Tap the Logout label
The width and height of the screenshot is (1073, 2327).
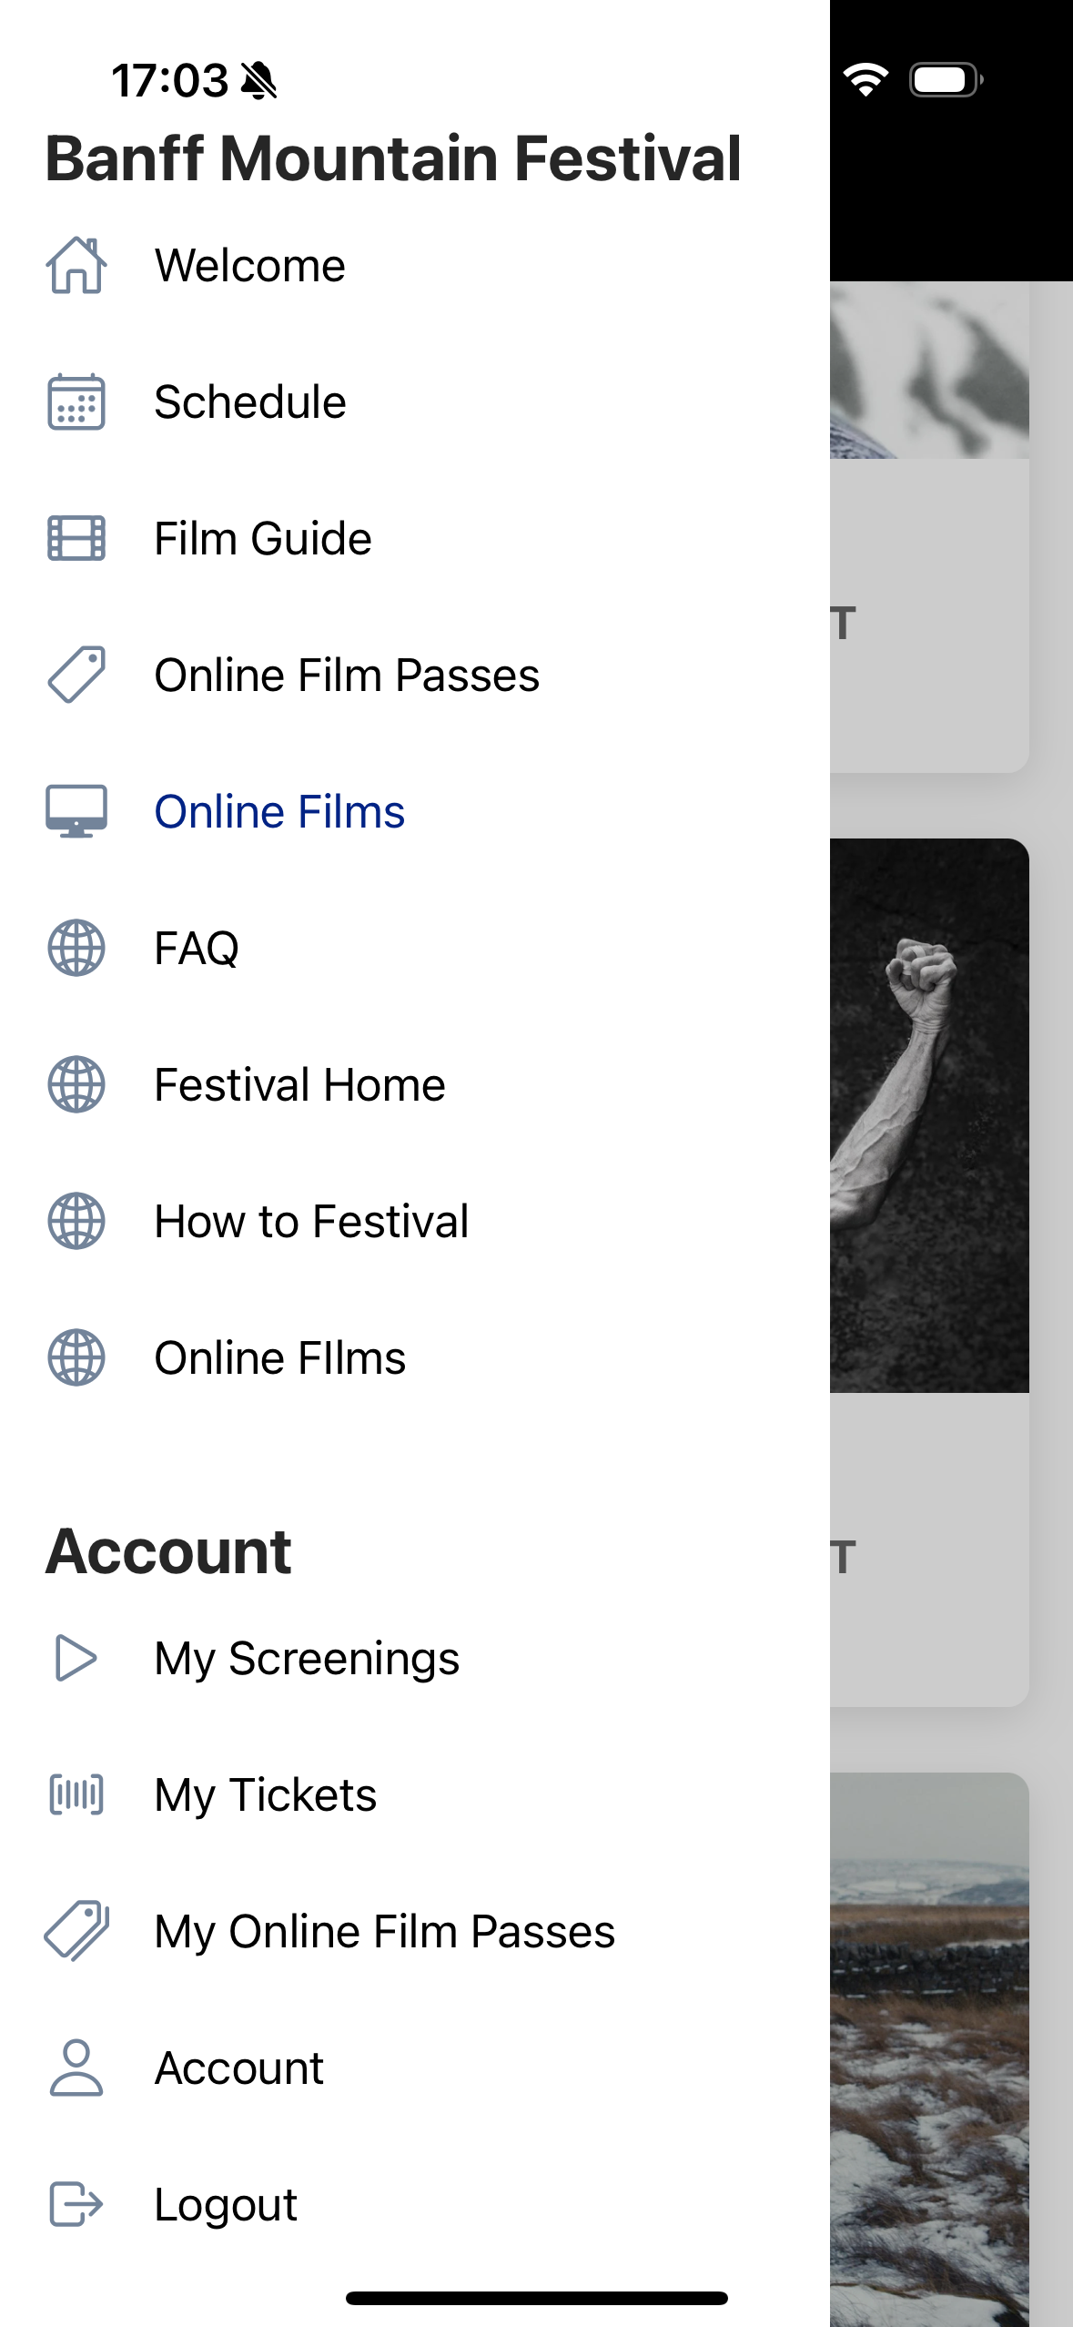226,2204
